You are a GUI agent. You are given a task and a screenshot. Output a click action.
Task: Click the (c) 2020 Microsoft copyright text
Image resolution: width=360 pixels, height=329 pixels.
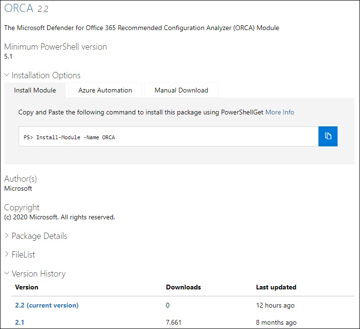click(60, 217)
